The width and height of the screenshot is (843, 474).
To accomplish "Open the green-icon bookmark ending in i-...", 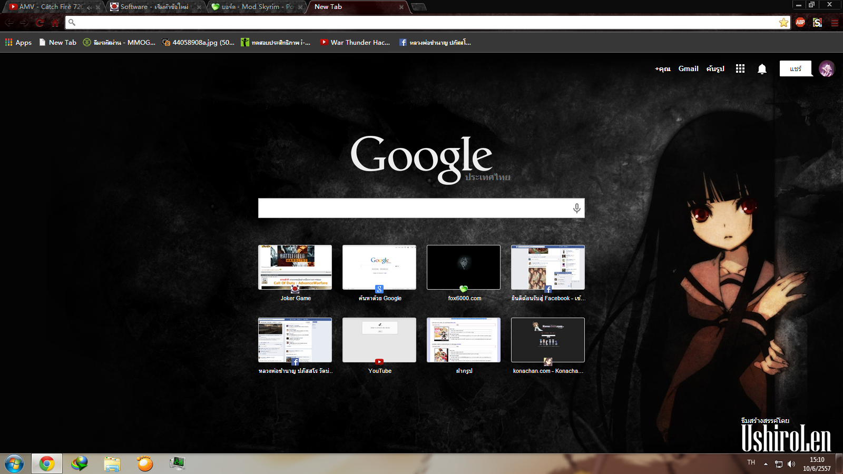I will pos(276,43).
